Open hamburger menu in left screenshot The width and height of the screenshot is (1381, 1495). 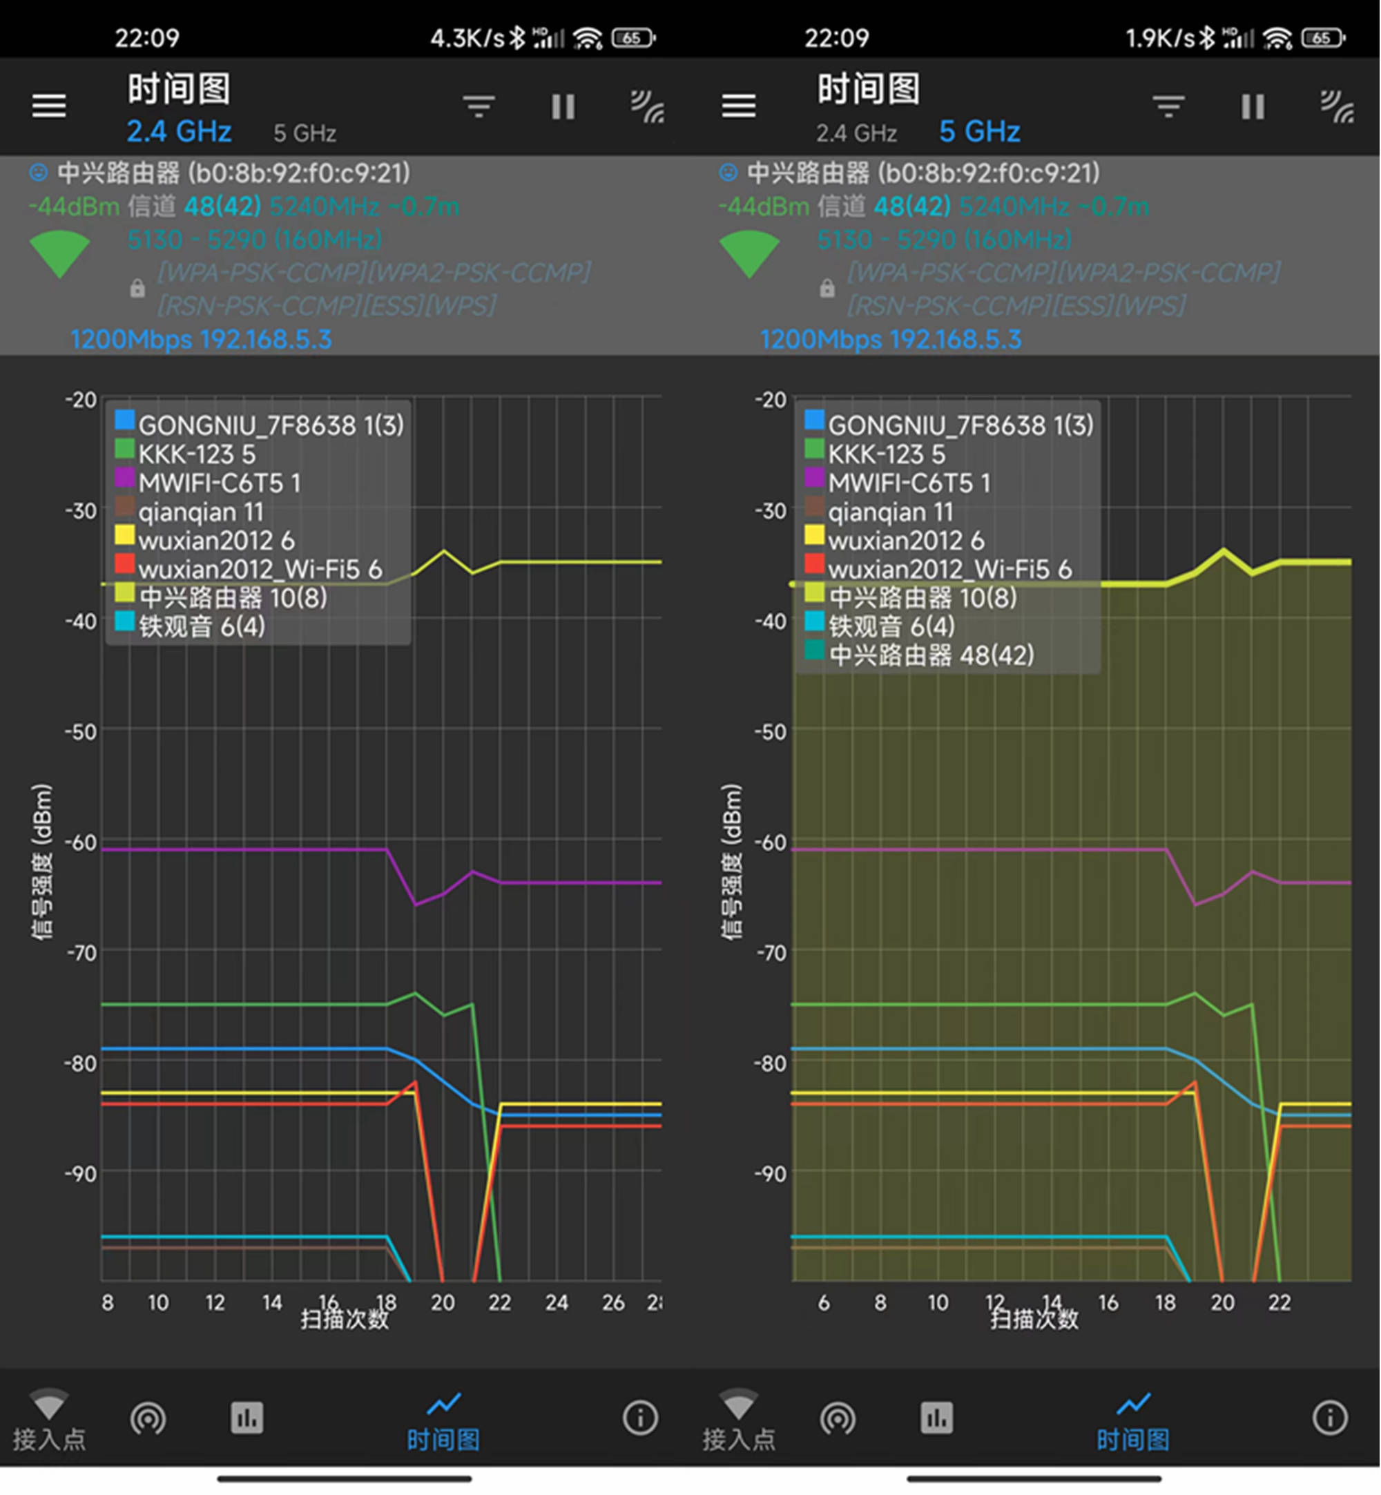coord(48,106)
